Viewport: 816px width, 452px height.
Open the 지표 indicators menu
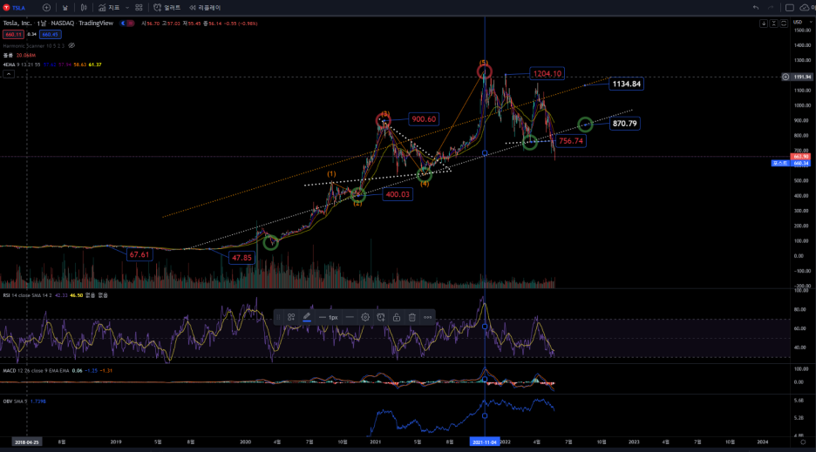[x=109, y=8]
